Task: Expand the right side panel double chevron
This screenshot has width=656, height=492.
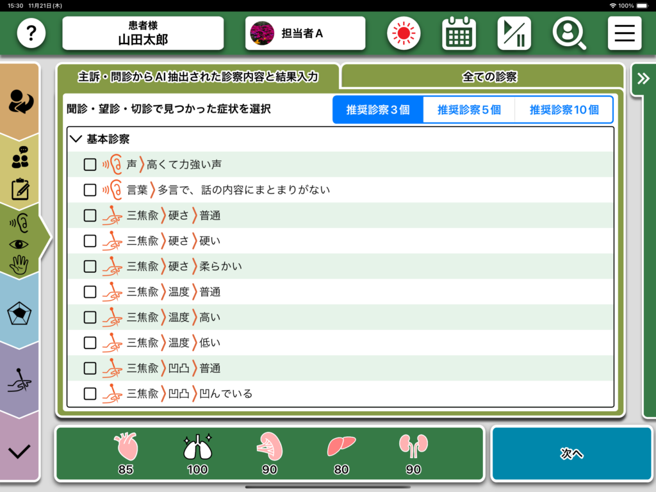Action: pos(643,79)
